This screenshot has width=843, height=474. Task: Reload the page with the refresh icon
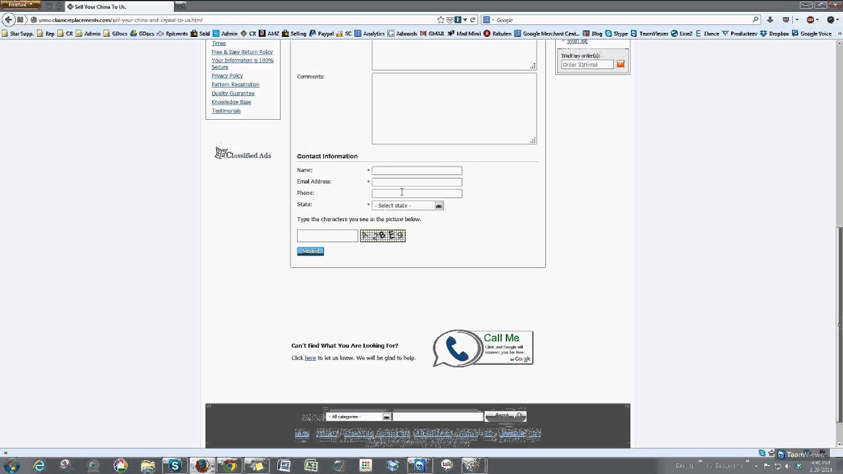click(473, 20)
